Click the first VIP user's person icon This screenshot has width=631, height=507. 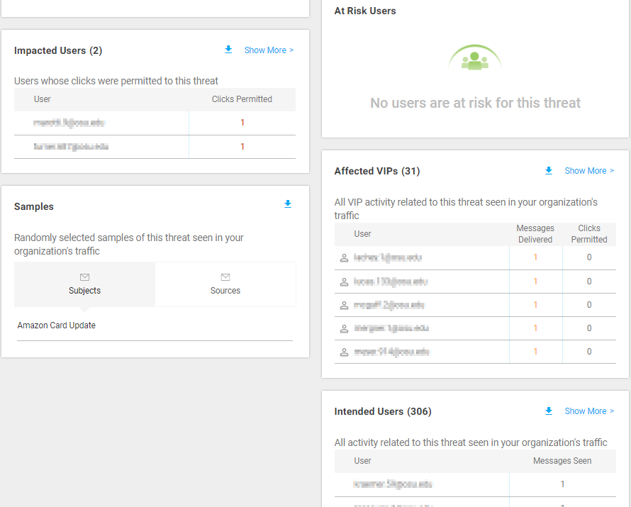(345, 258)
